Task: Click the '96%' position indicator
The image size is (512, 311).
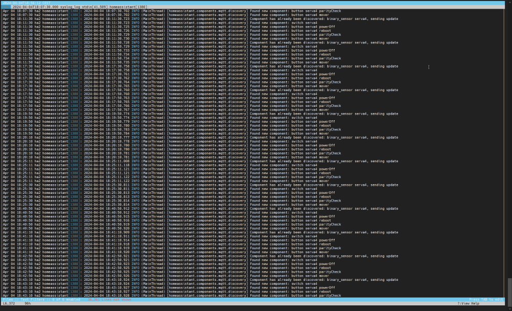Action: pyautogui.click(x=28, y=303)
